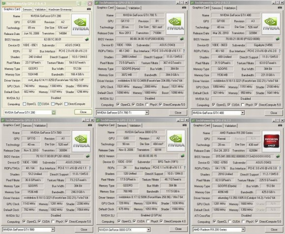The image size is (285, 234).
Task: Click Close button in GTX 580 window
Action: tap(84, 230)
